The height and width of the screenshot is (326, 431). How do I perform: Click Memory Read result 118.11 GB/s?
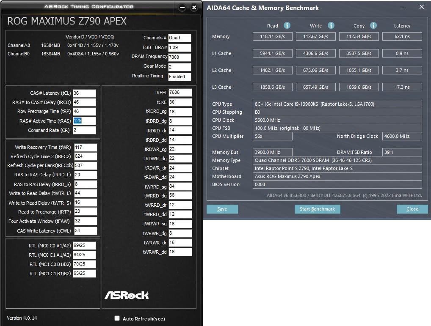pyautogui.click(x=272, y=36)
